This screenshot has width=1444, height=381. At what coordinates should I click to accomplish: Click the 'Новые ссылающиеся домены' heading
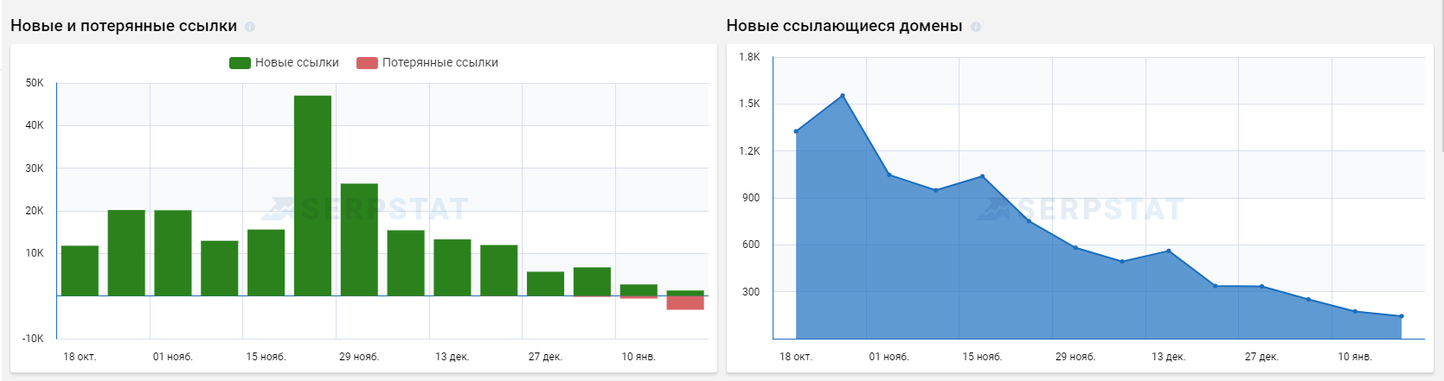tap(844, 26)
